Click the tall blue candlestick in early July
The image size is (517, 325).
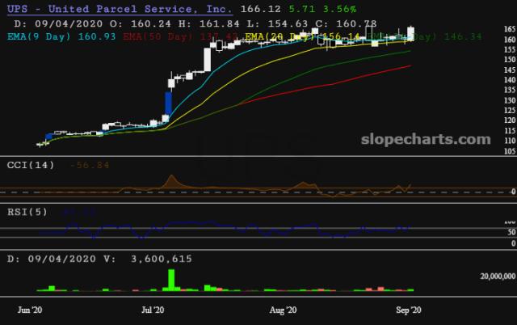[x=168, y=103]
